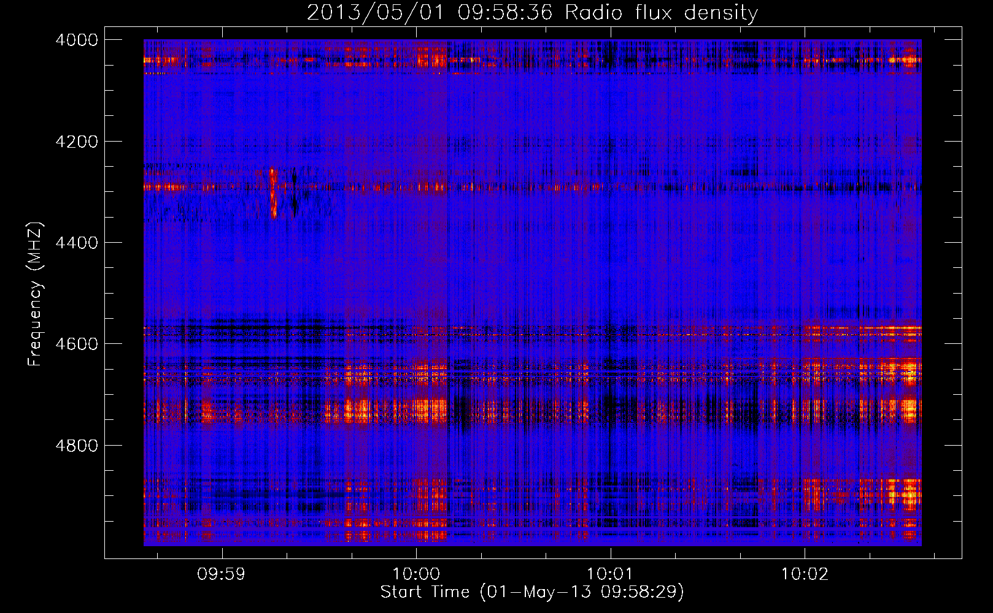Click the 09:59 time tick label

click(222, 574)
